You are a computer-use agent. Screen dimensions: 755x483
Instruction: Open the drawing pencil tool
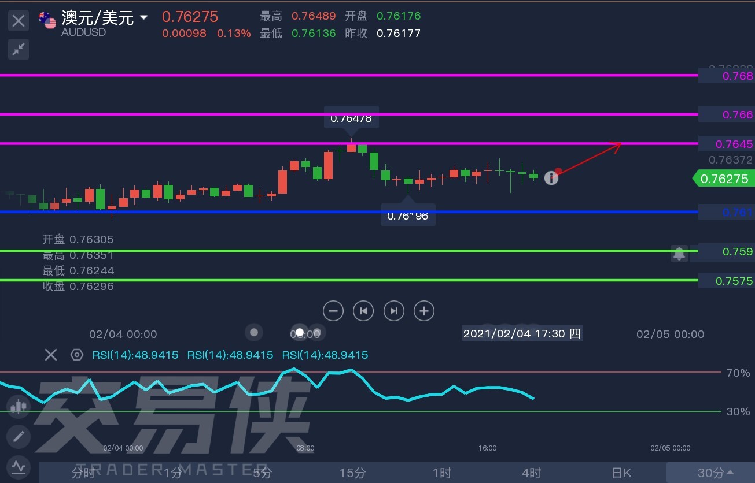19,436
